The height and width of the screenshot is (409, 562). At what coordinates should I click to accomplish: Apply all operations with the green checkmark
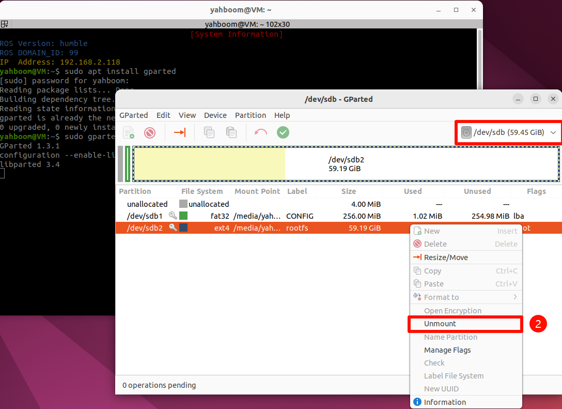(283, 132)
